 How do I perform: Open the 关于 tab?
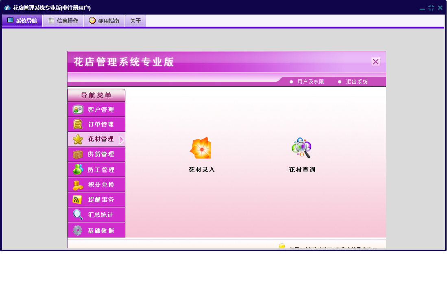tap(135, 20)
